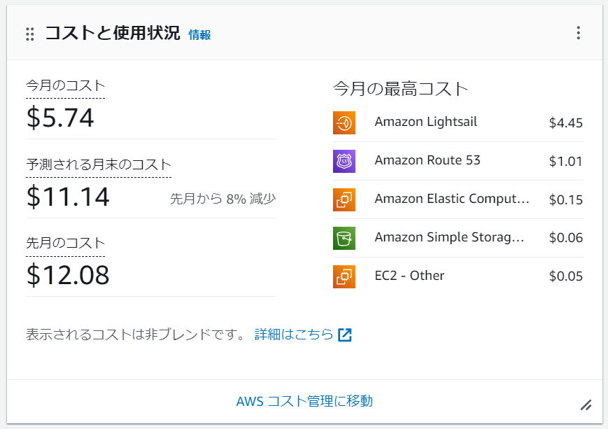The image size is (608, 429).
Task: Click the Amazon Route 53 shield icon
Action: tap(344, 162)
